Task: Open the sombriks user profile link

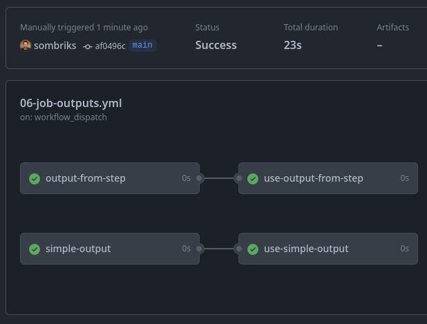Action: (x=55, y=46)
